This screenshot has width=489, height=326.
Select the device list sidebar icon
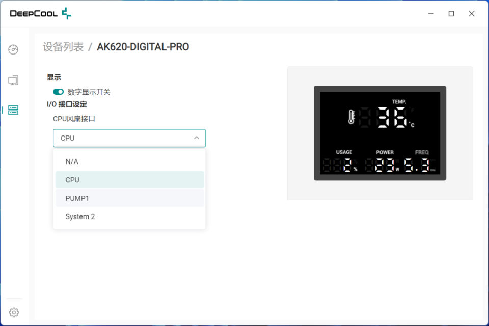click(13, 110)
